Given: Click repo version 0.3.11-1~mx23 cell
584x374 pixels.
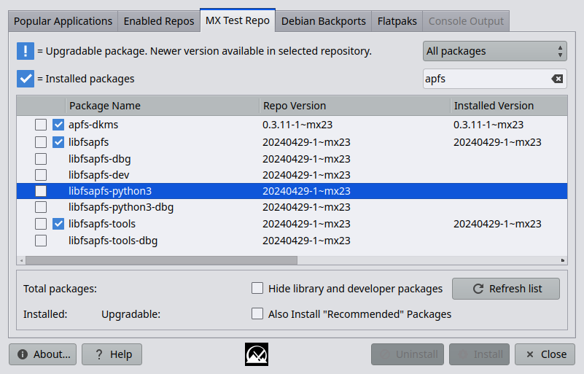Looking at the screenshot, I should pos(297,125).
